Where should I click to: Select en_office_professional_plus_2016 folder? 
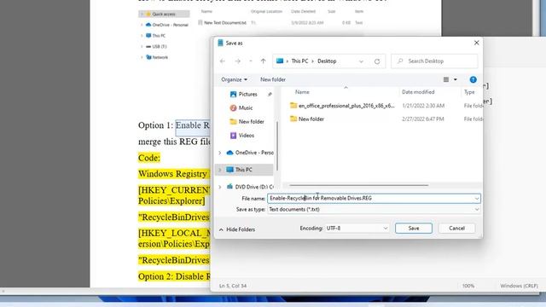click(342, 106)
